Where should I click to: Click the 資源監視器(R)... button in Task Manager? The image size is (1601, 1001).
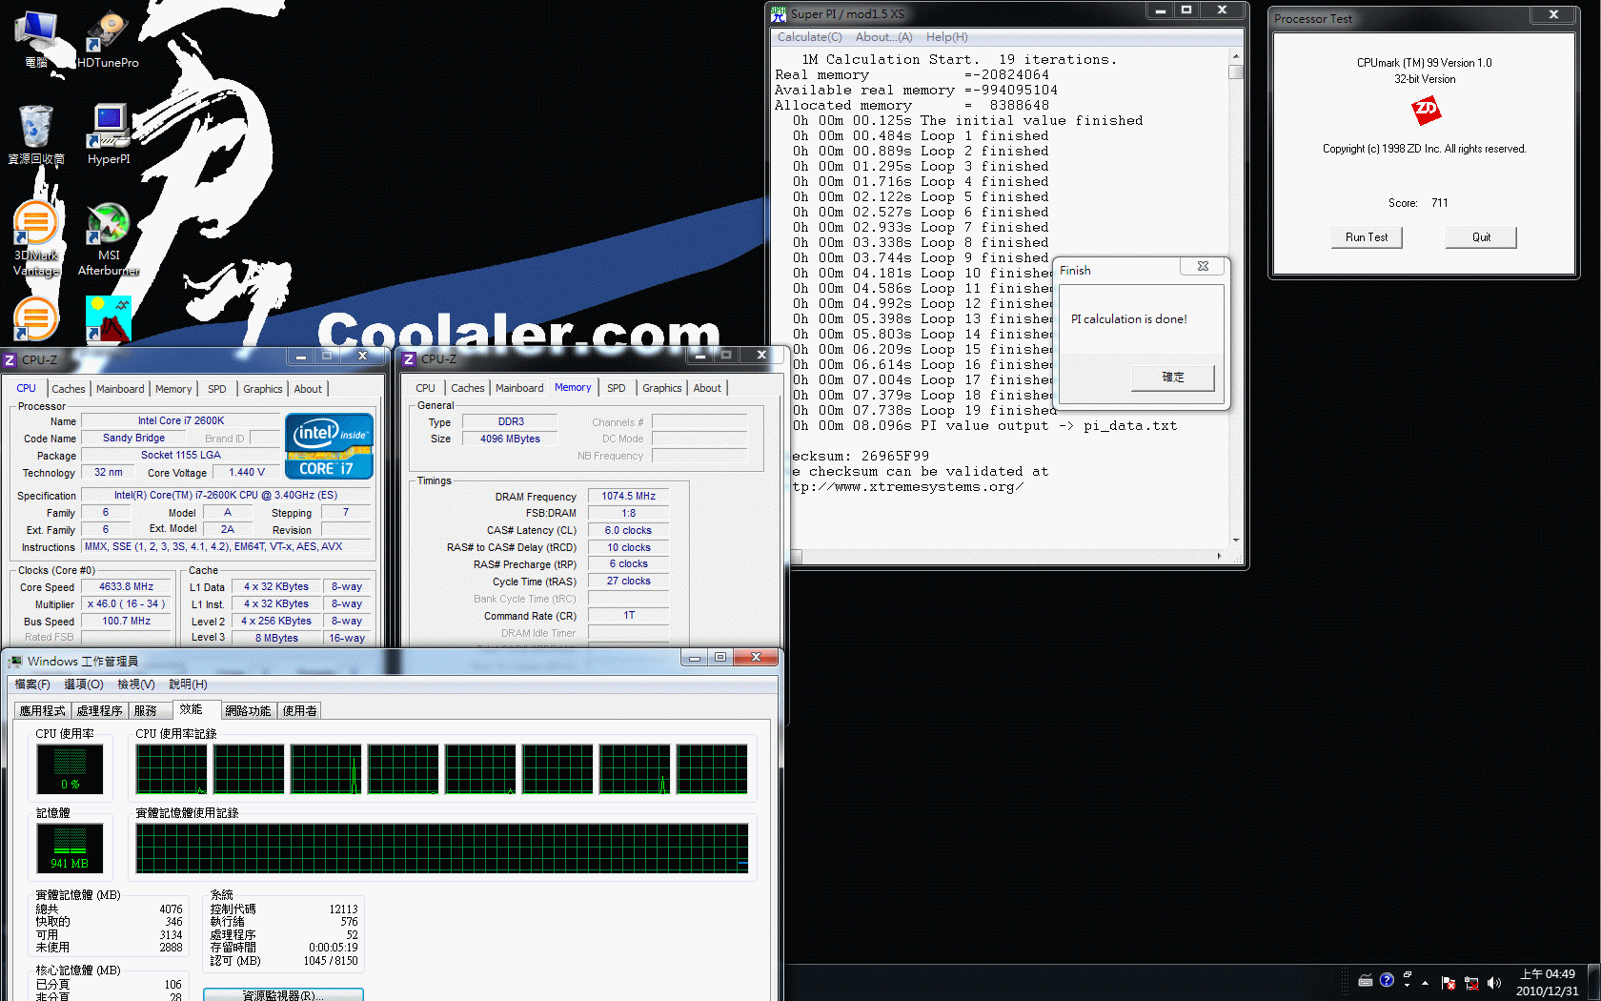tap(283, 994)
